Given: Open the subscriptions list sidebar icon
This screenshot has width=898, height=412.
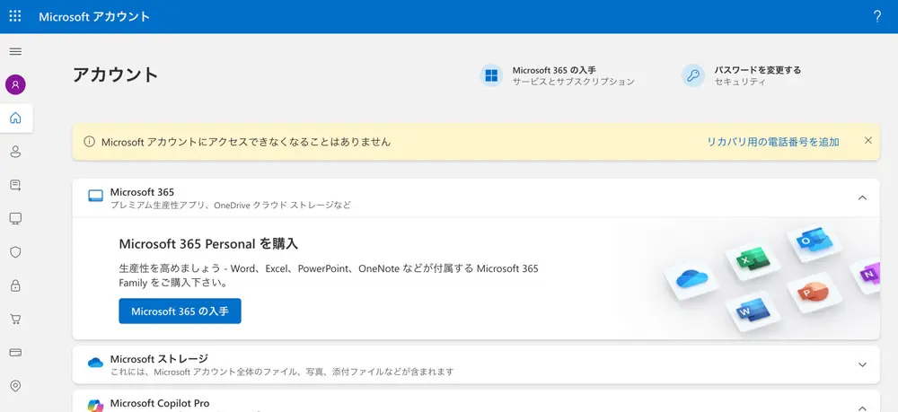Looking at the screenshot, I should click(15, 185).
